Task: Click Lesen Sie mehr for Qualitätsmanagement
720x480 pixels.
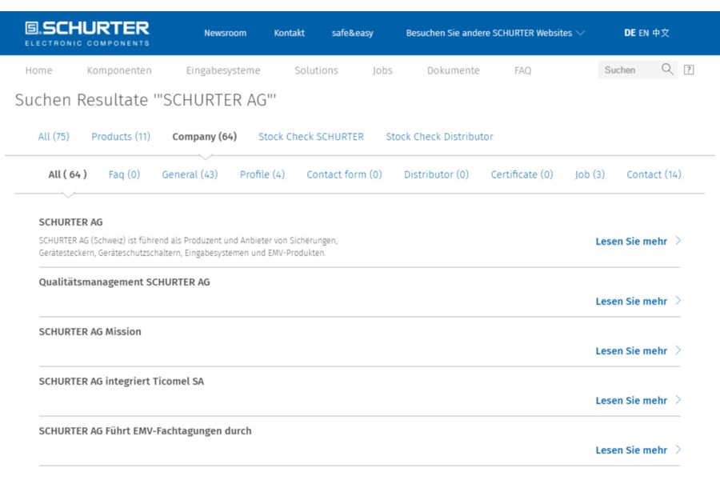Action: point(631,302)
